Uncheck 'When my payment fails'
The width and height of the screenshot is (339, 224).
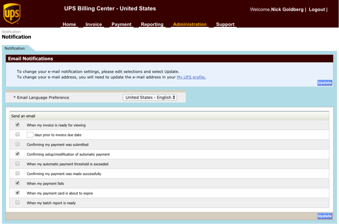(18, 183)
